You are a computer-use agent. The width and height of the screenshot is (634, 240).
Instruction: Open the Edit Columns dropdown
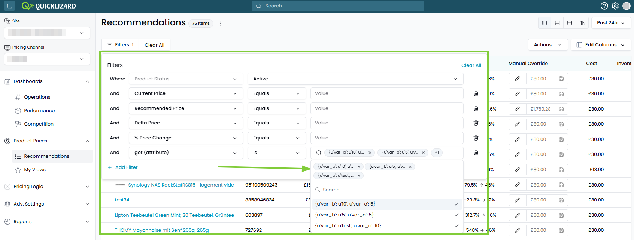click(601, 45)
